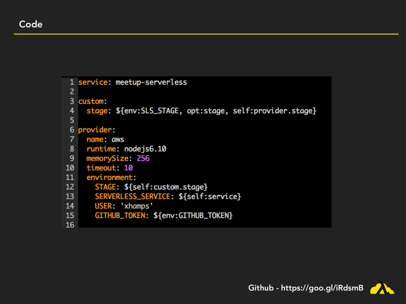
Task: Click line number 16 in the gutter
Action: [x=70, y=225]
